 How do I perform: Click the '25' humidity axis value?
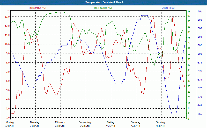189,92
